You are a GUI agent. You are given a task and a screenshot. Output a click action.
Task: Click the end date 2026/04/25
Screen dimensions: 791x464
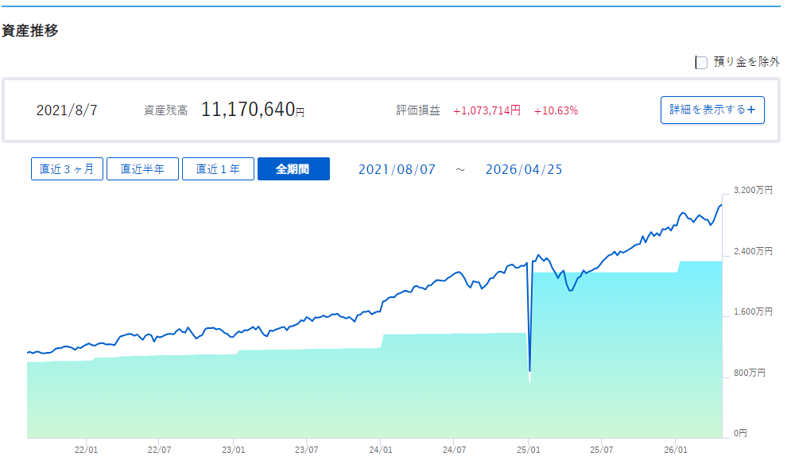click(x=524, y=169)
